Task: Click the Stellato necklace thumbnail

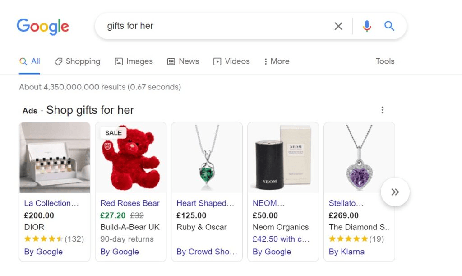Action: [359, 157]
